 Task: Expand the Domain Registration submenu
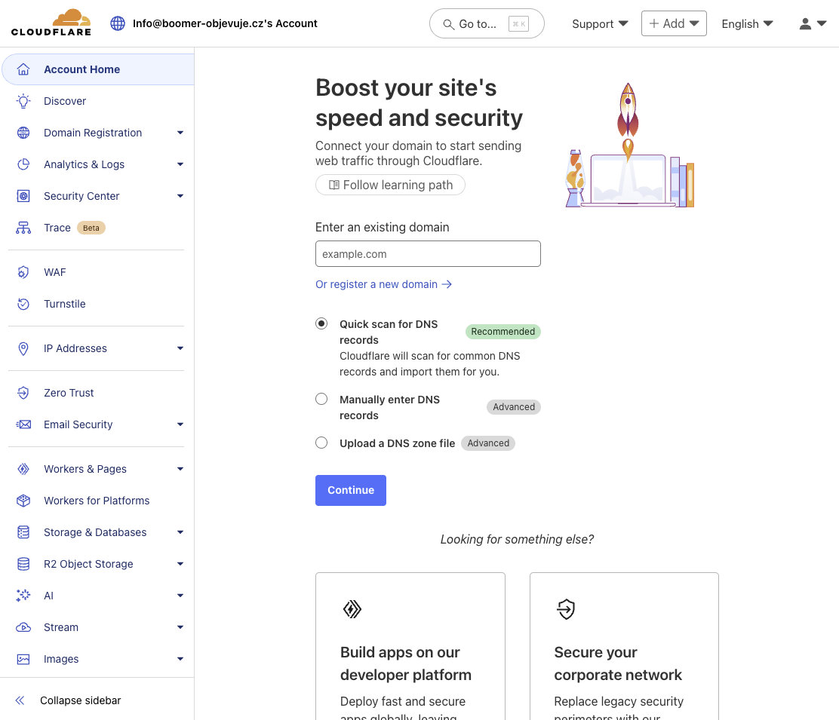(x=180, y=133)
